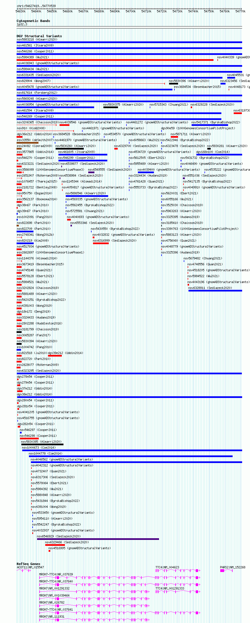Open nsv6316999 (Sedlazeck2020) label
This screenshot has height=623, width=250.
114,241
